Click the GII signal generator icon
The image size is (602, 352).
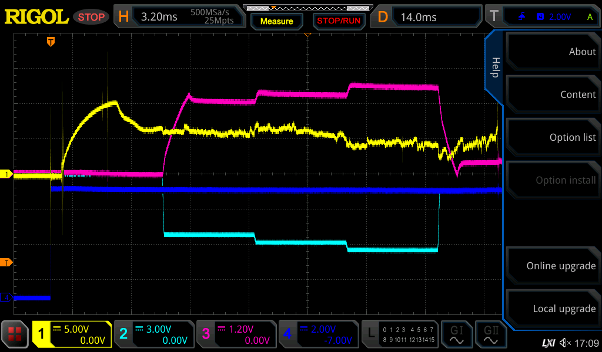pyautogui.click(x=490, y=334)
